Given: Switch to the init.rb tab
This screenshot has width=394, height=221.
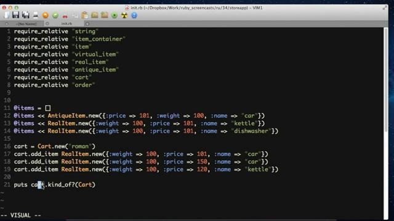Looking at the screenshot, I should coord(66,24).
